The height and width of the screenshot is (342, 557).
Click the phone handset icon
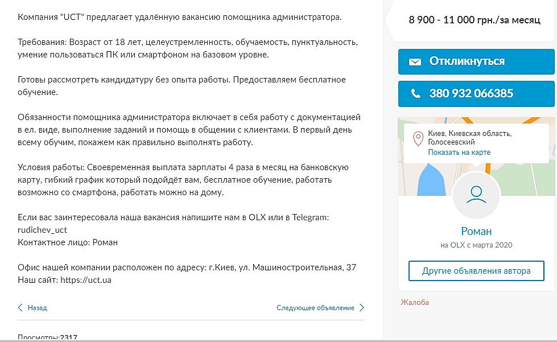coord(415,93)
